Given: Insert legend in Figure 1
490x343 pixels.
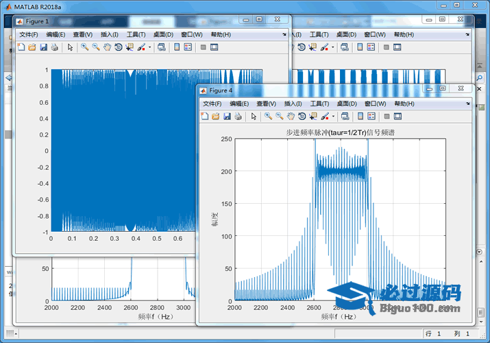Looking at the screenshot, I should [188, 47].
